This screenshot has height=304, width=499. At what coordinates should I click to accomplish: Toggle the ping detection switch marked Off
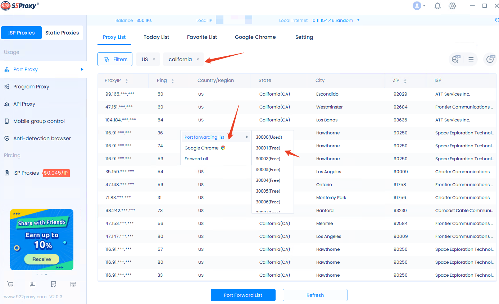pos(455,59)
